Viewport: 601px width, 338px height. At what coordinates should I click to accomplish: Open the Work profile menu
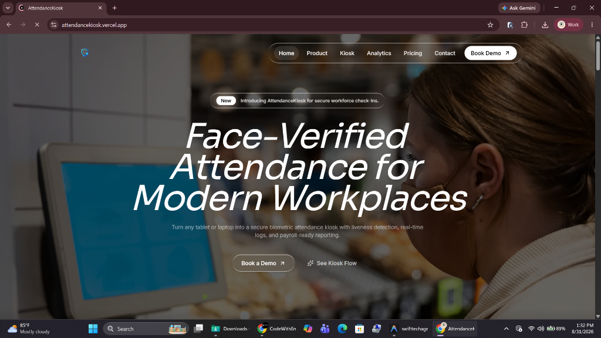coord(568,25)
